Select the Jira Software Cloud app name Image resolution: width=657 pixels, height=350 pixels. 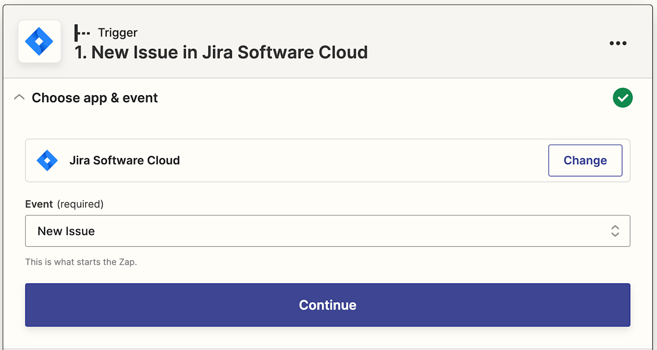(124, 160)
